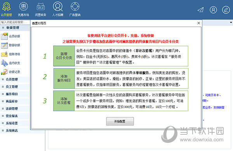Click the 添加计次套餐 green step box
Image resolution: width=233 pixels, height=151 pixels.
coord(64,101)
